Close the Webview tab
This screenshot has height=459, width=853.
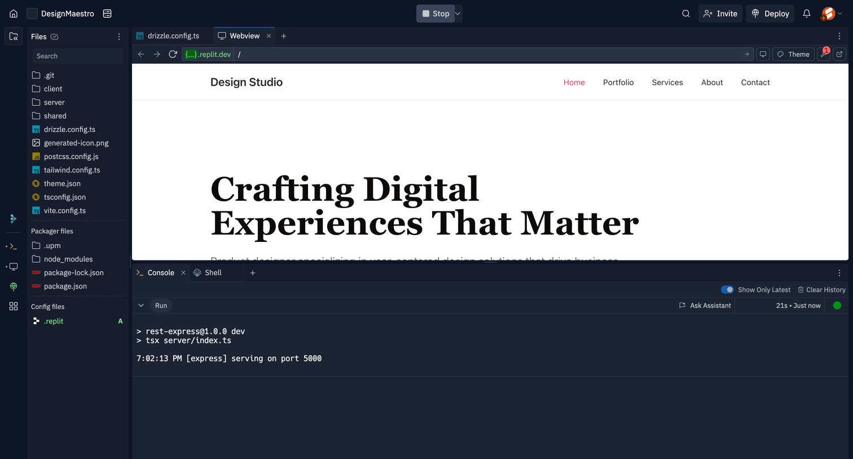pos(269,36)
